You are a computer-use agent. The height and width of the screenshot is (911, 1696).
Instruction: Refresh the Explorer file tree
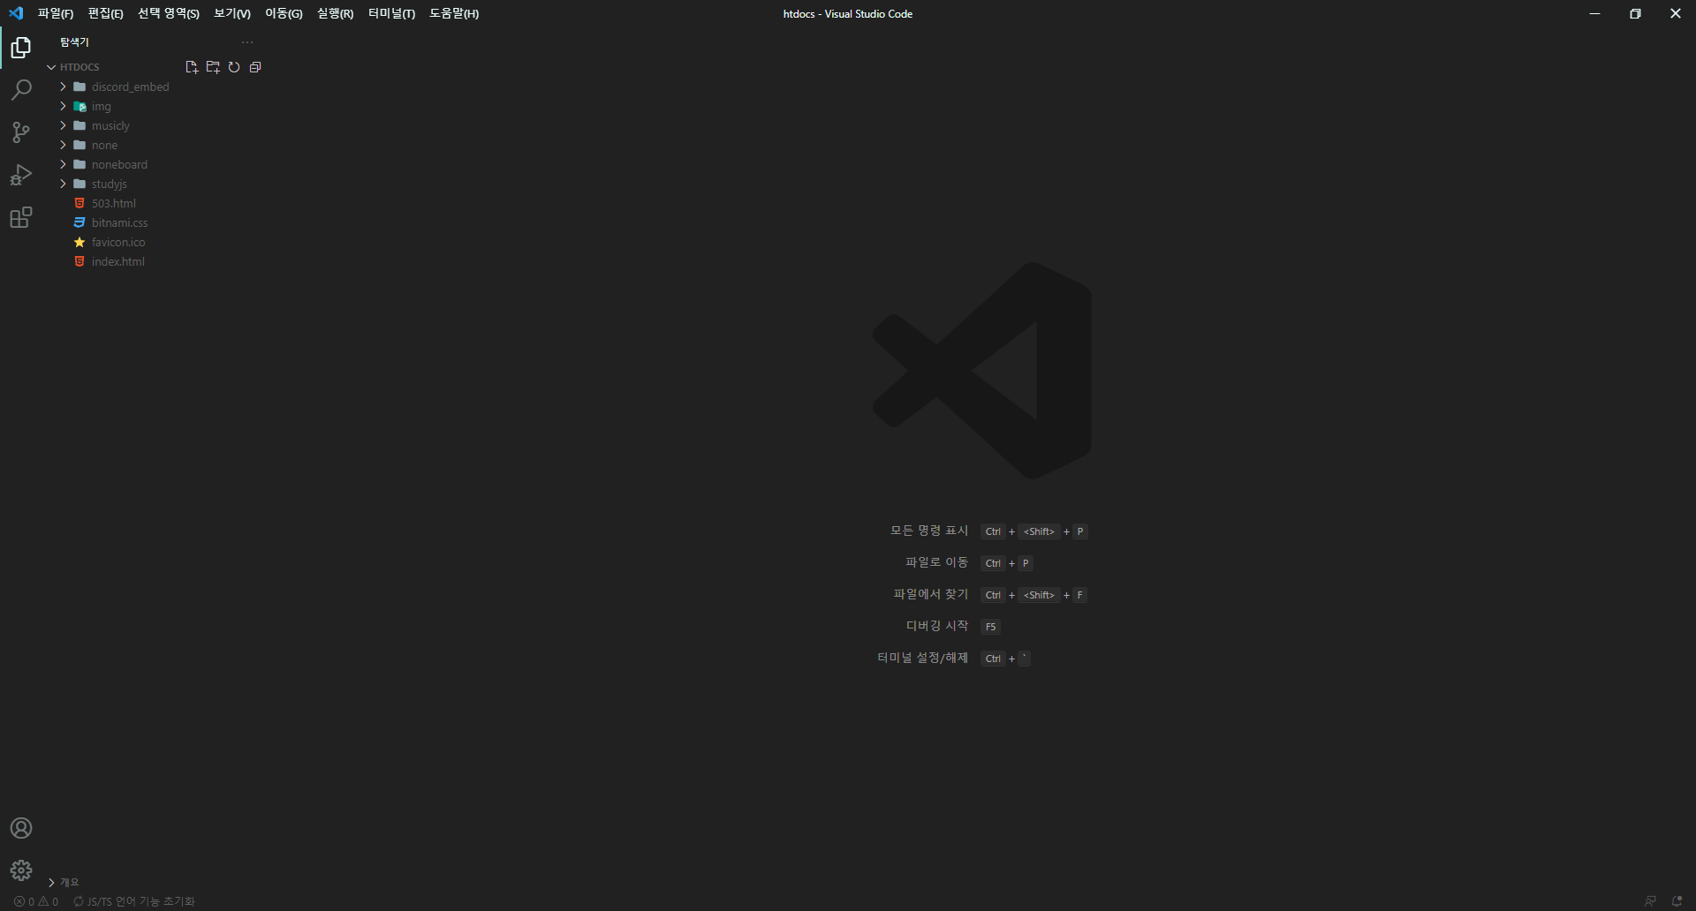click(234, 67)
